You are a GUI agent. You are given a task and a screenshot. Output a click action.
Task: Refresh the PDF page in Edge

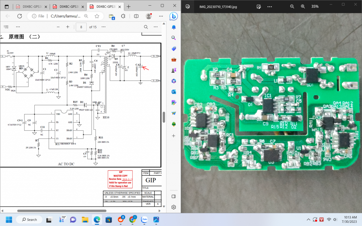click(19, 16)
